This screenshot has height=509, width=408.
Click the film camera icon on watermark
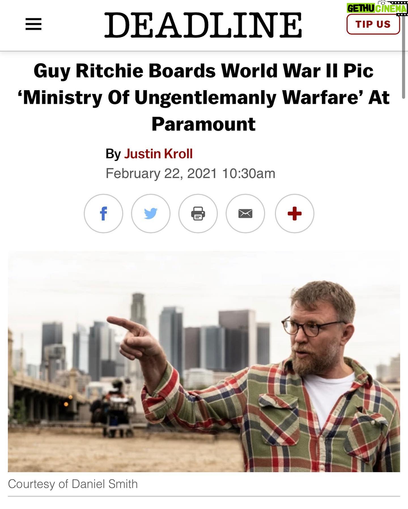tap(383, 2)
